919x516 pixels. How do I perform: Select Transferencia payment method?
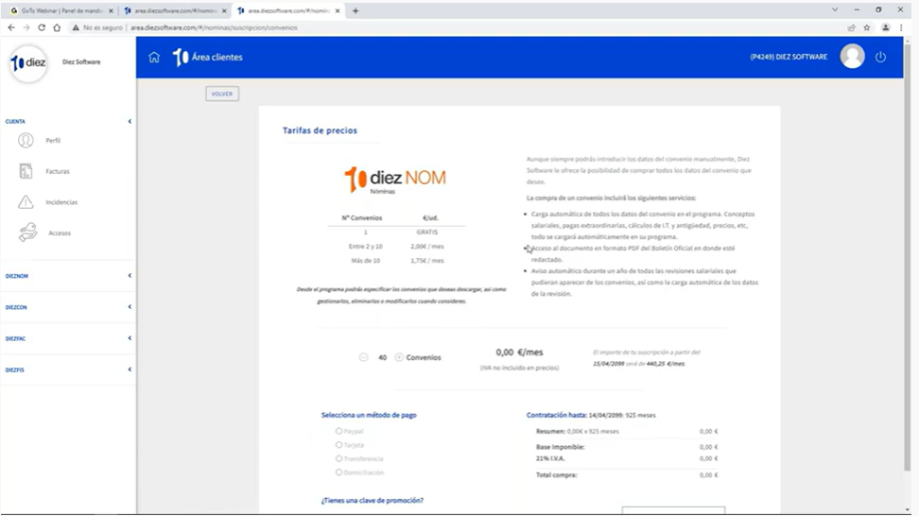(338, 458)
